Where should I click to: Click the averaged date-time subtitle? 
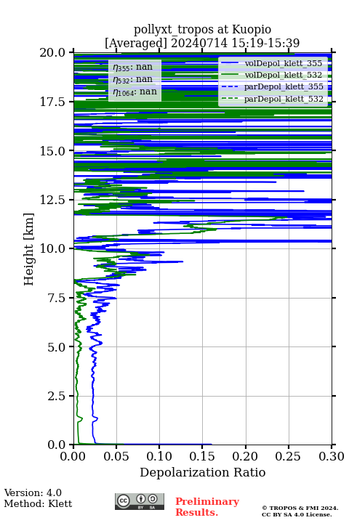202,43
